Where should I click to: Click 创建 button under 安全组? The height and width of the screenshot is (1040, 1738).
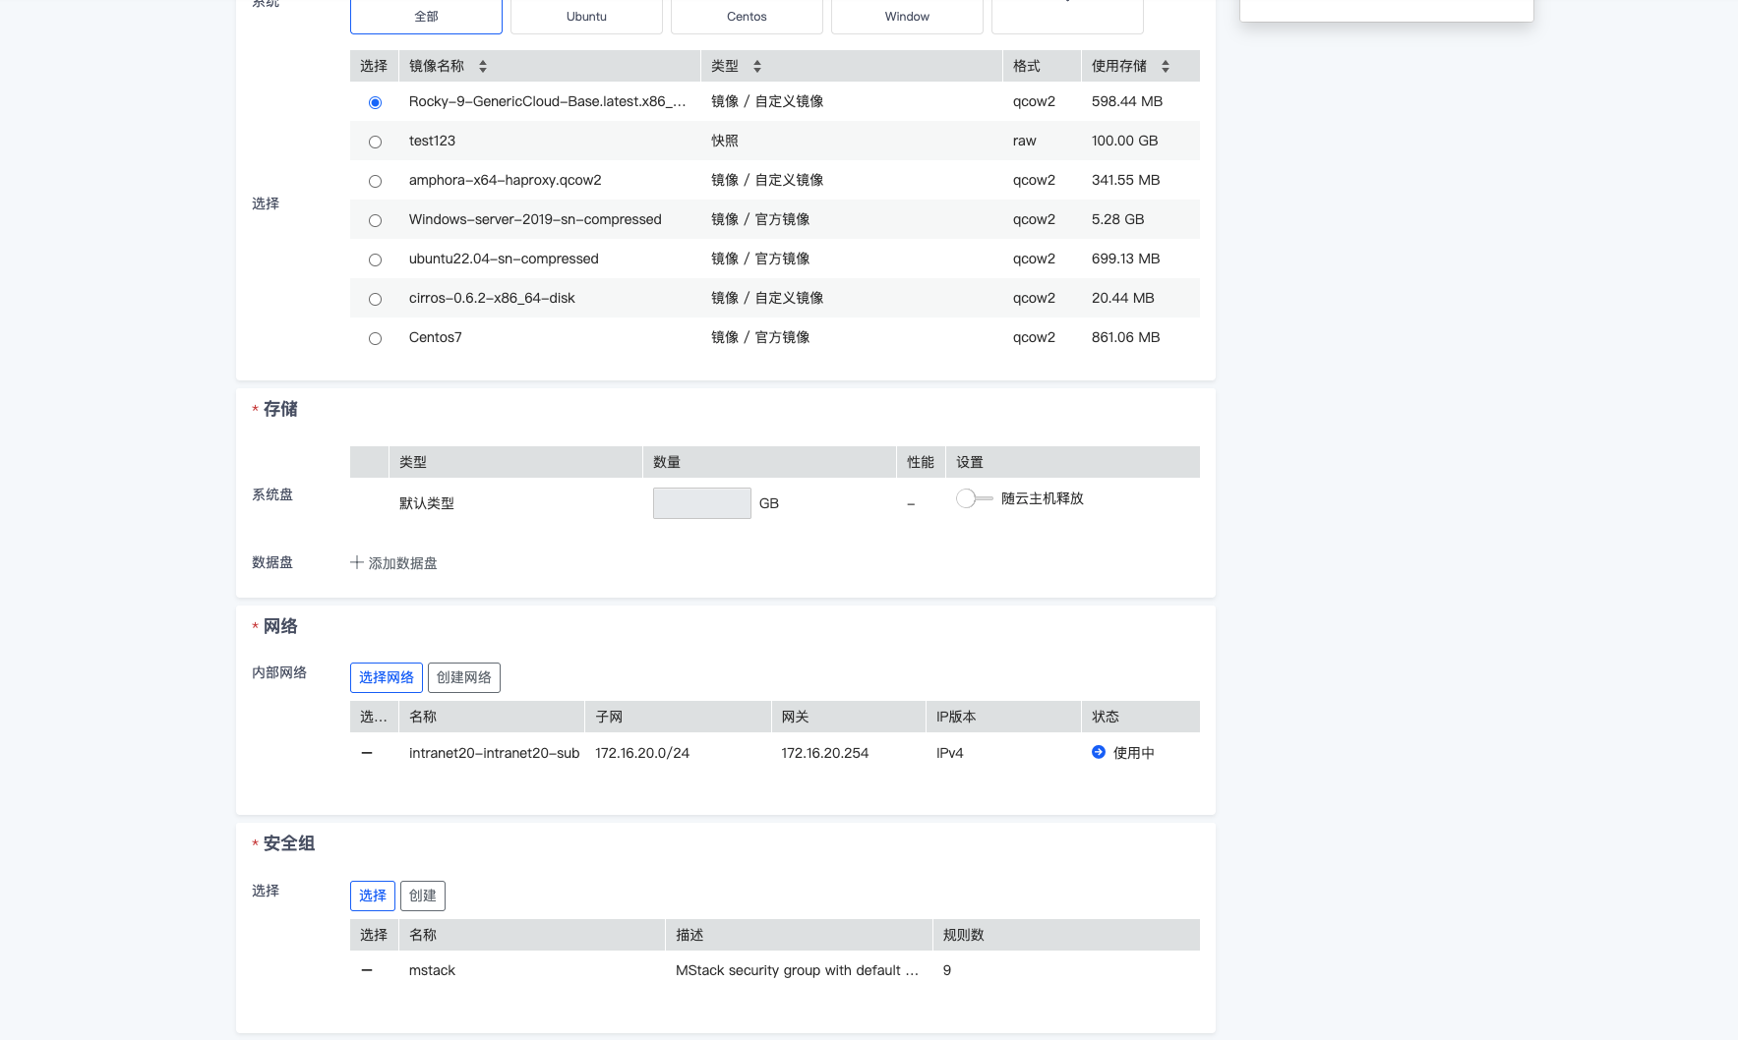423,896
